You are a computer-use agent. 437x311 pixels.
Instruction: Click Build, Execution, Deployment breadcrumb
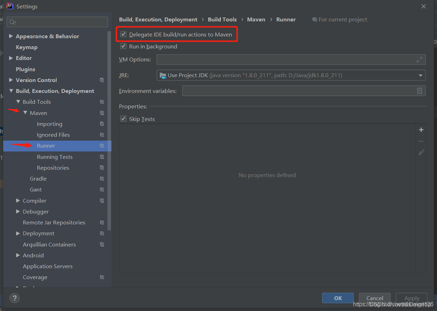158,19
